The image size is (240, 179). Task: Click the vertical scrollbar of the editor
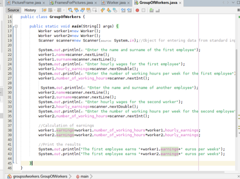coord(236,93)
